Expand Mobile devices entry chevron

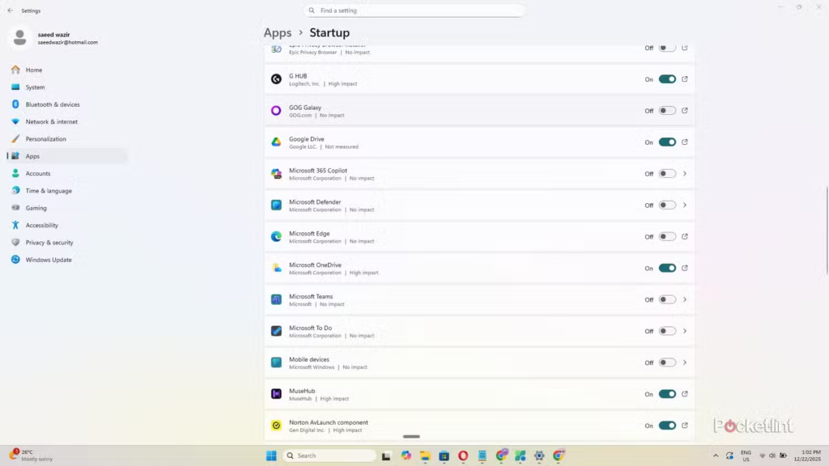click(685, 362)
